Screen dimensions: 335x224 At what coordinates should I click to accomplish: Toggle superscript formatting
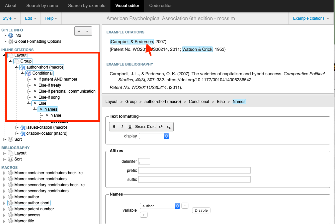click(x=161, y=127)
